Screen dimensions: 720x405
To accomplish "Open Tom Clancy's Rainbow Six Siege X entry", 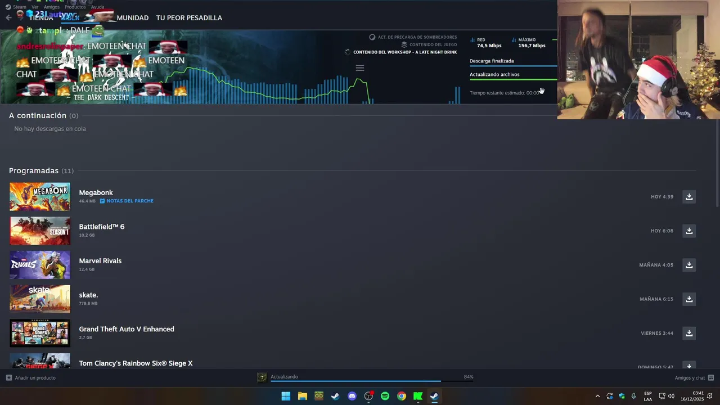I will point(136,363).
